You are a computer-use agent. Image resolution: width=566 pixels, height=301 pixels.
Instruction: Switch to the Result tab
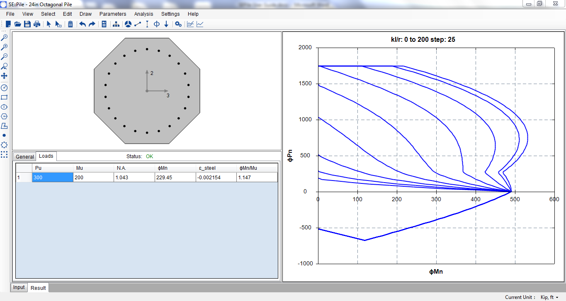(x=38, y=288)
